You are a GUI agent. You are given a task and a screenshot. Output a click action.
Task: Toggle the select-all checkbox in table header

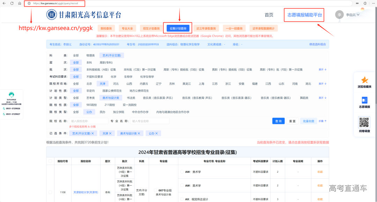point(51,162)
